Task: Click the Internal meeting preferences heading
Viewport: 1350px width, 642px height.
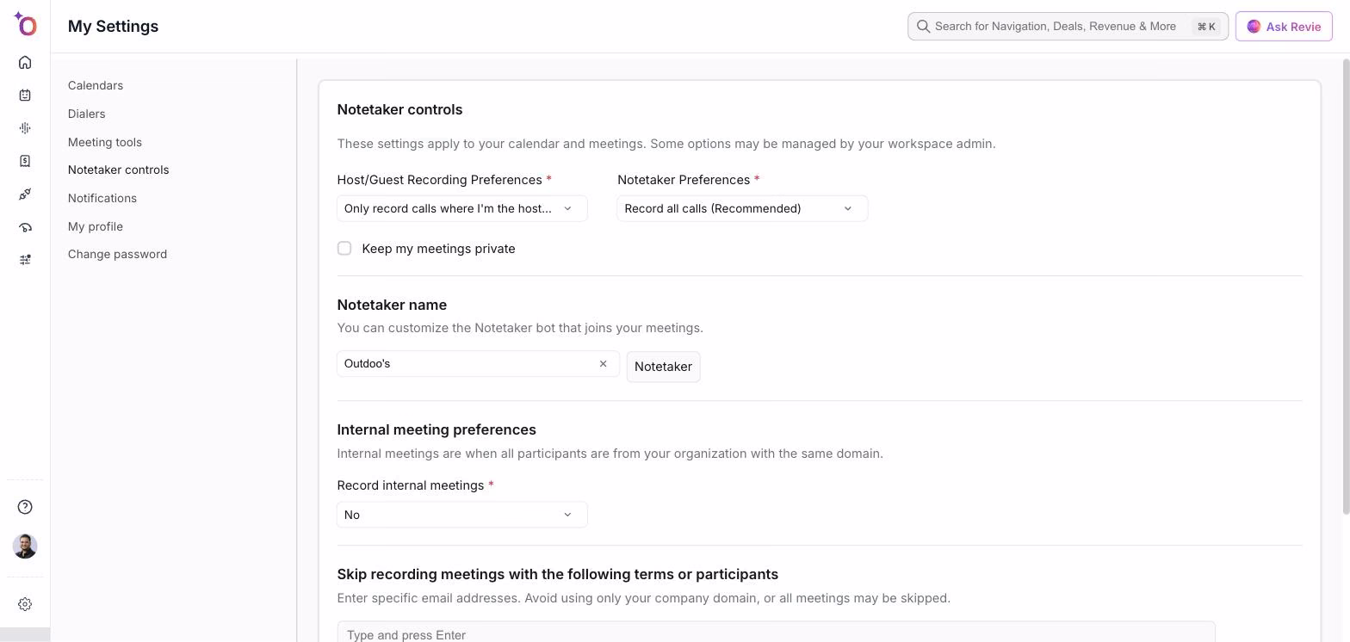Action: click(437, 429)
